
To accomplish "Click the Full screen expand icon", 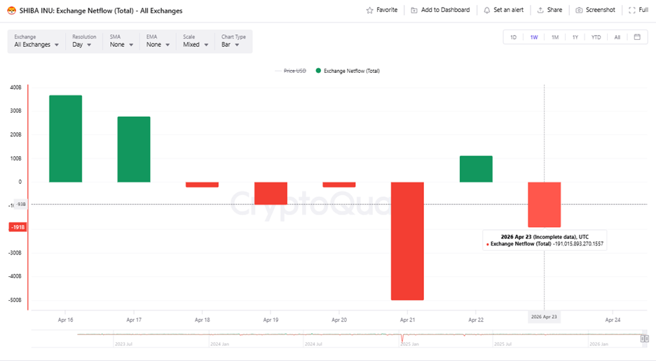I will tap(631, 10).
